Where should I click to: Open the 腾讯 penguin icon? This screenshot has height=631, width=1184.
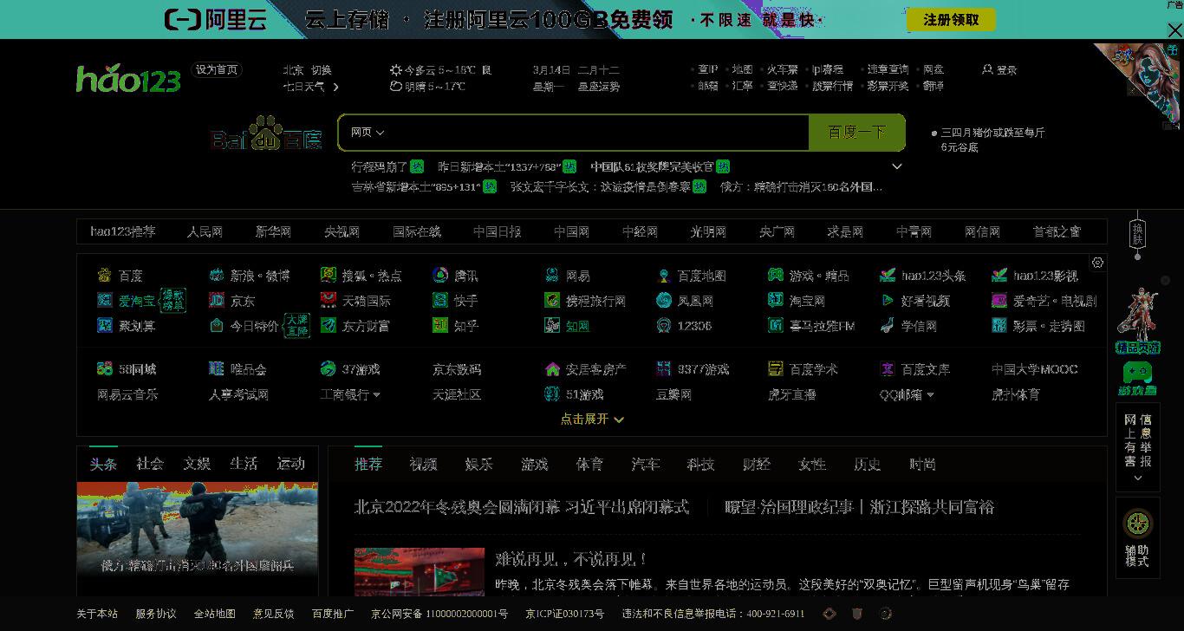pyautogui.click(x=440, y=276)
